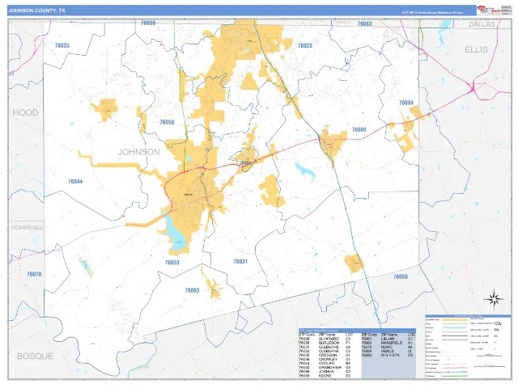Click the blue ZIP Code index table header

click(x=357, y=331)
